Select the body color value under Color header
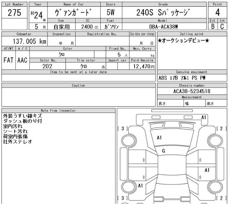This screenshot has width=228, height=204. [x=62, y=55]
